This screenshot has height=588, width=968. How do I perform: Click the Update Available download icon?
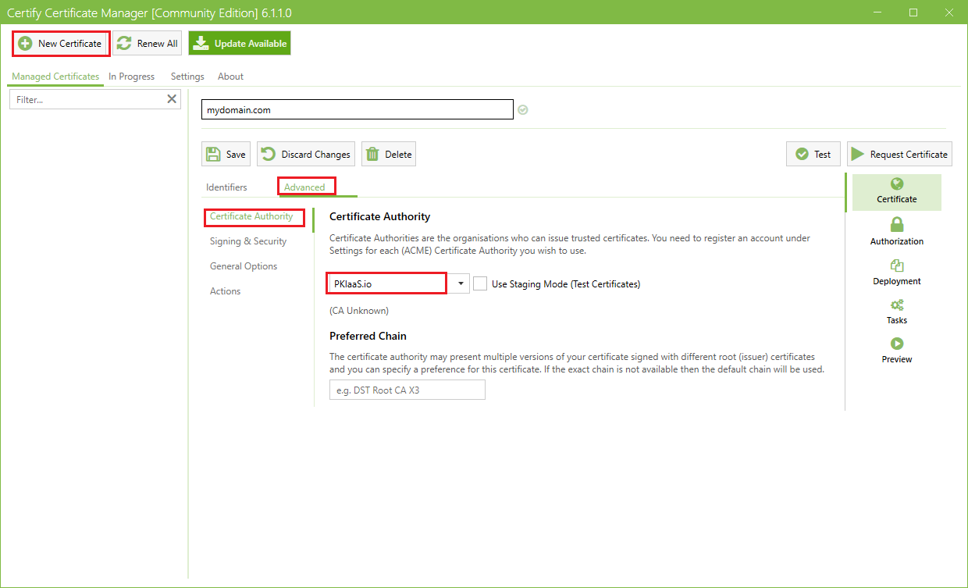click(x=201, y=43)
